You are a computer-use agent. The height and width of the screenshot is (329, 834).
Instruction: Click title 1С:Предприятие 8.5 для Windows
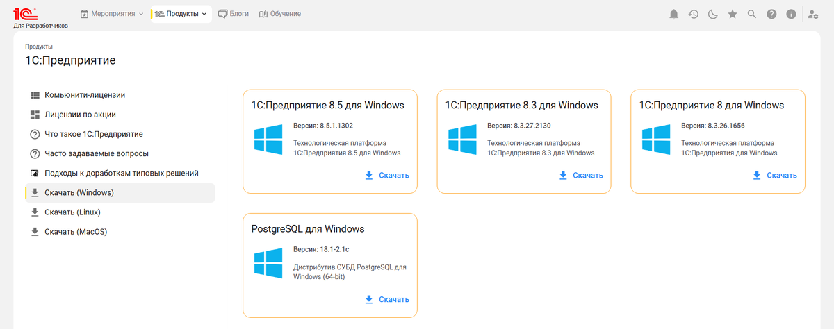328,106
